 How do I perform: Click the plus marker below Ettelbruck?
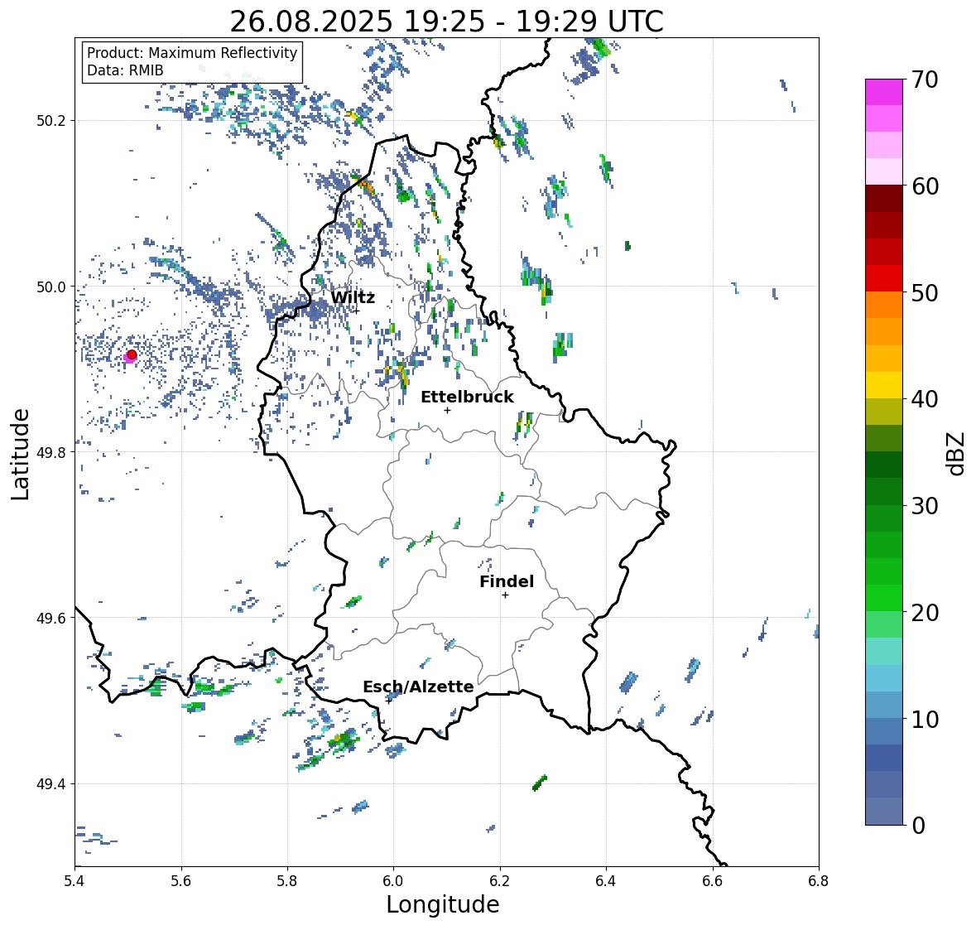pyautogui.click(x=447, y=410)
